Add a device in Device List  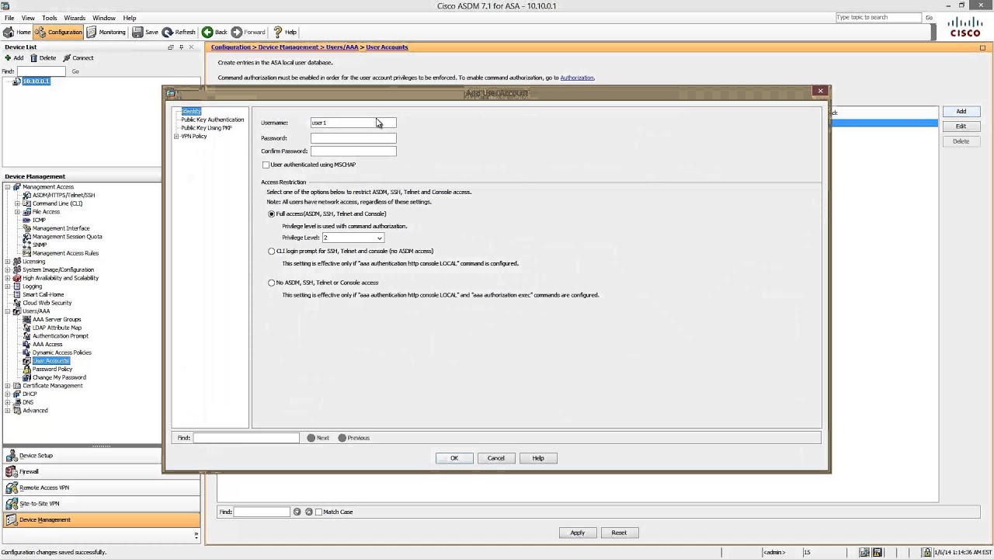[x=14, y=57]
